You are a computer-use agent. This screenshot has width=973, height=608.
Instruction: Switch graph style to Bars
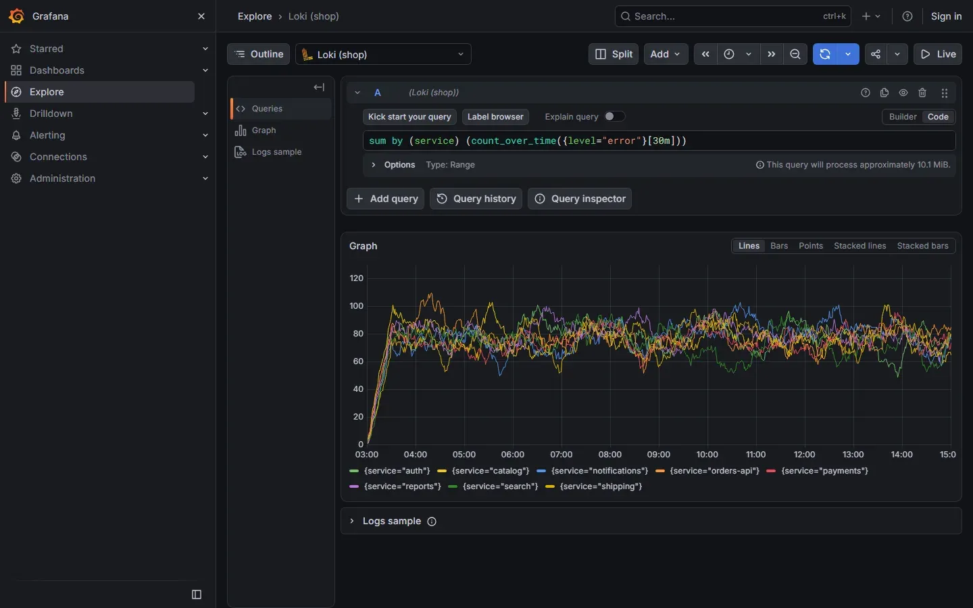tap(779, 246)
